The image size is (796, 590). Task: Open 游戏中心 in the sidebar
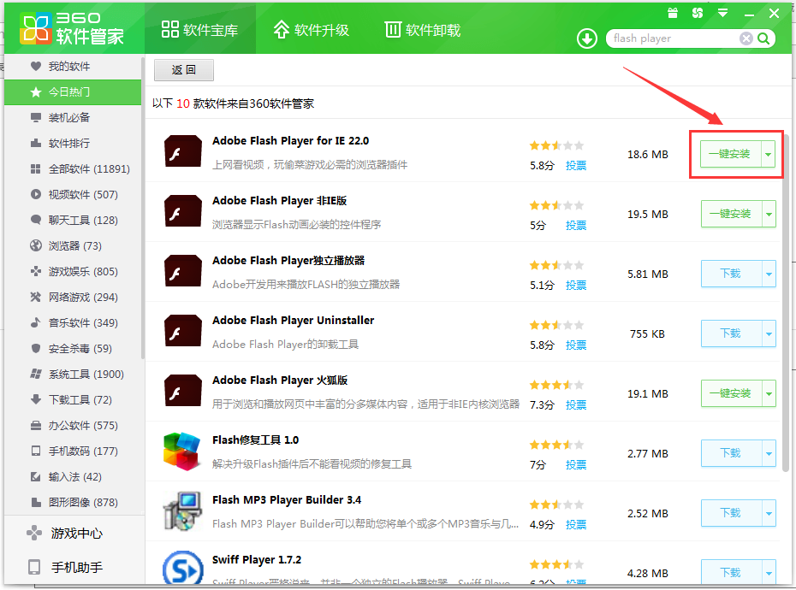[x=74, y=534]
